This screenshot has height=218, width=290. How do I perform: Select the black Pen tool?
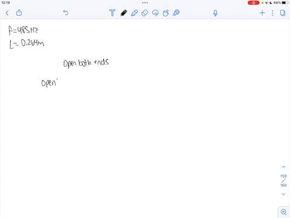point(124,13)
